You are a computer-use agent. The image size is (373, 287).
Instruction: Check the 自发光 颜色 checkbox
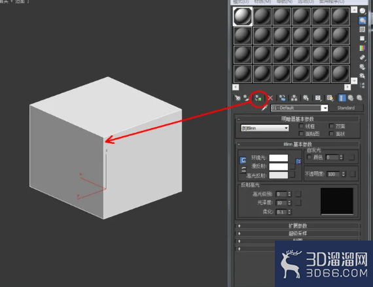pyautogui.click(x=310, y=157)
